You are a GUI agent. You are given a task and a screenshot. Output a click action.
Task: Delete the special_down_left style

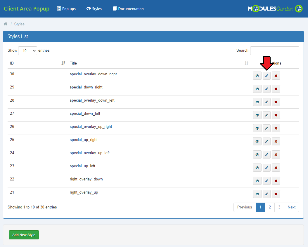pyautogui.click(x=276, y=115)
